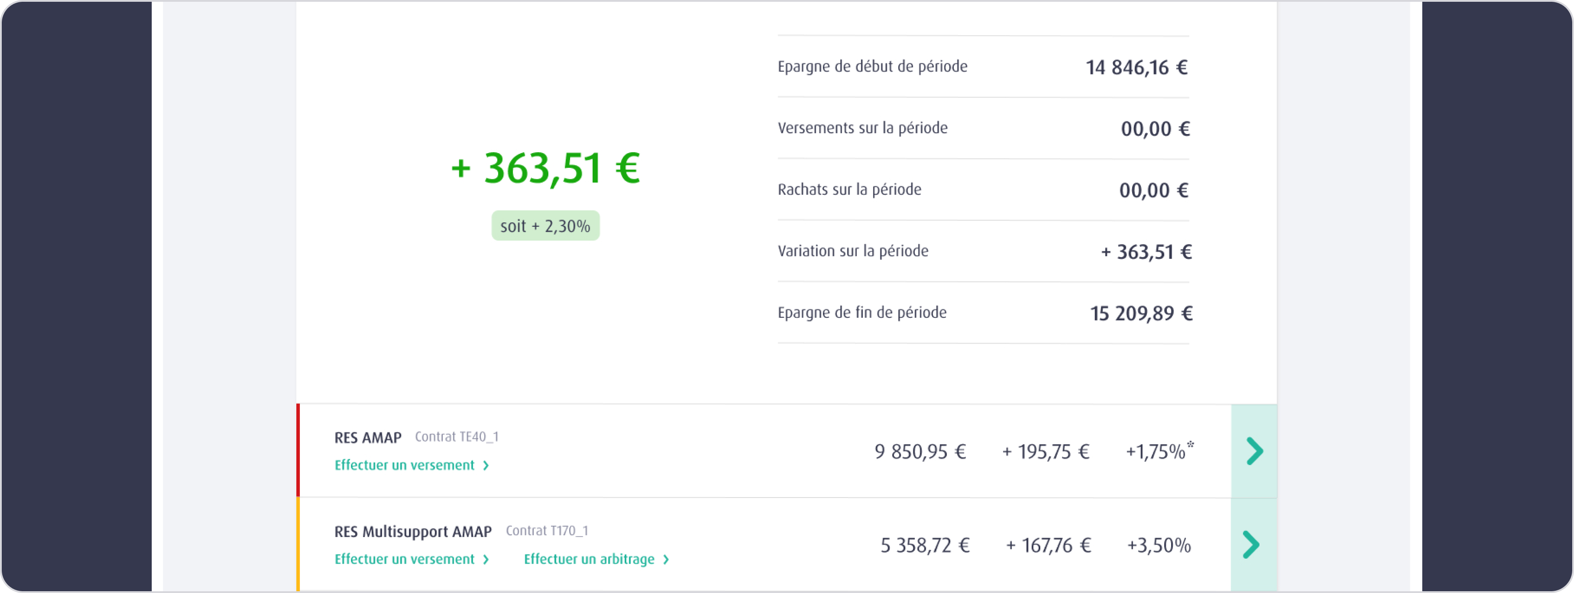Click the +3,50% Multisupport performance value
Screen dimensions: 1574x593
tap(1158, 546)
